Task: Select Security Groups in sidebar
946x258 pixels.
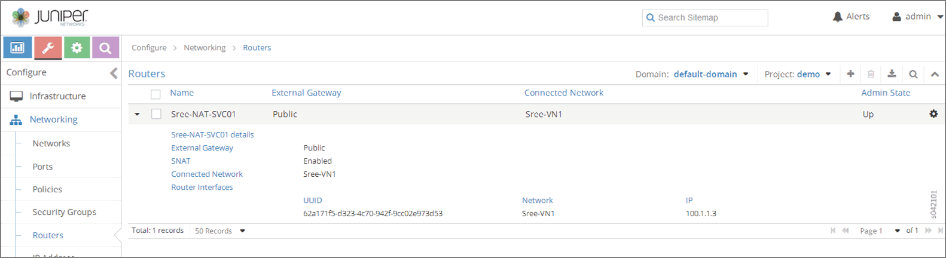Action: tap(64, 212)
